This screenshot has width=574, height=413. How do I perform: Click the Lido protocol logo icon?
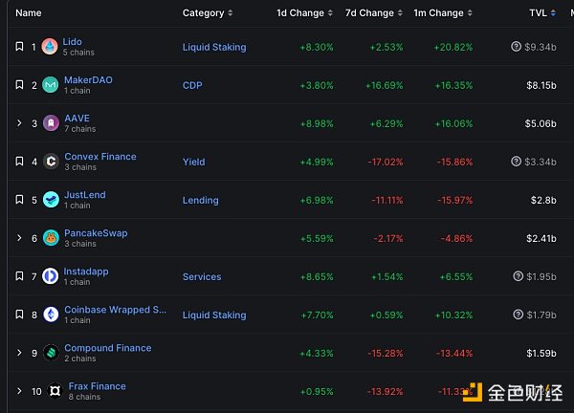coord(50,47)
